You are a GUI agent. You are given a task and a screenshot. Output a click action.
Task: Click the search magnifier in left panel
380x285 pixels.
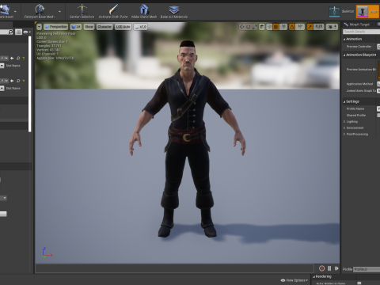pyautogui.click(x=10, y=32)
